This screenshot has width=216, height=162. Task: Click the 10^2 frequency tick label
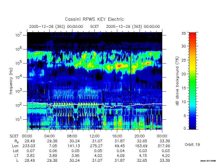[x=19, y=105]
